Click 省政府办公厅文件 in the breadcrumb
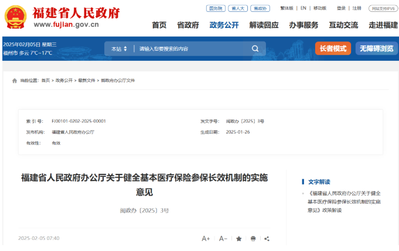This screenshot has height=251, width=399. click(118, 81)
